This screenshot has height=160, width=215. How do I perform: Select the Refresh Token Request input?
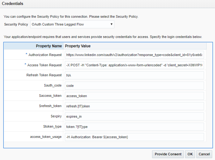(x=135, y=75)
